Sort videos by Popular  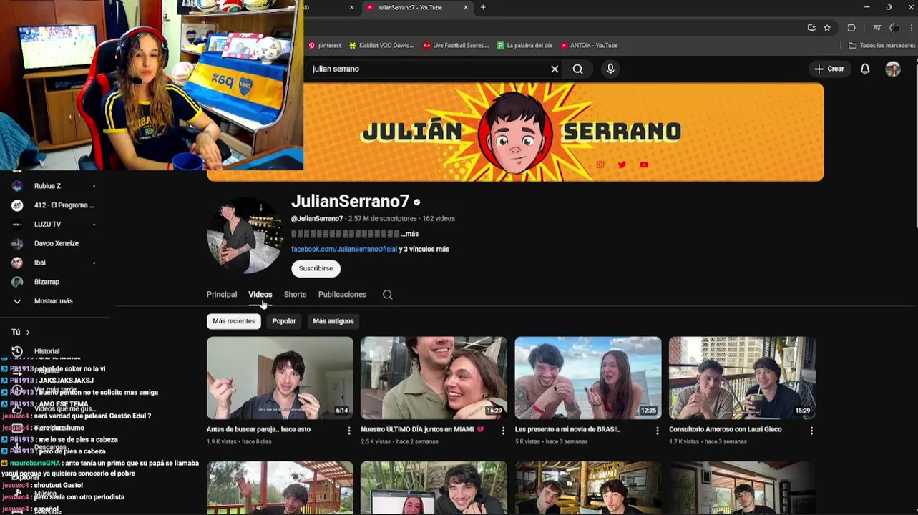coord(284,321)
